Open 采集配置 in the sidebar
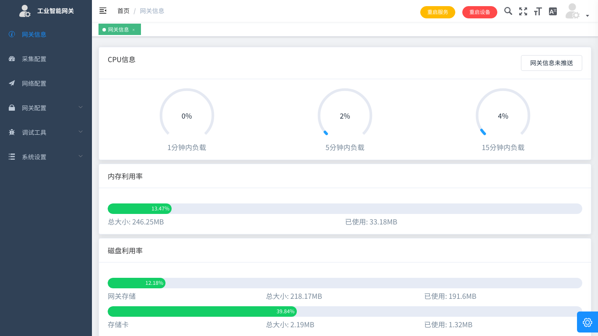Viewport: 598px width, 336px height. pyautogui.click(x=46, y=59)
